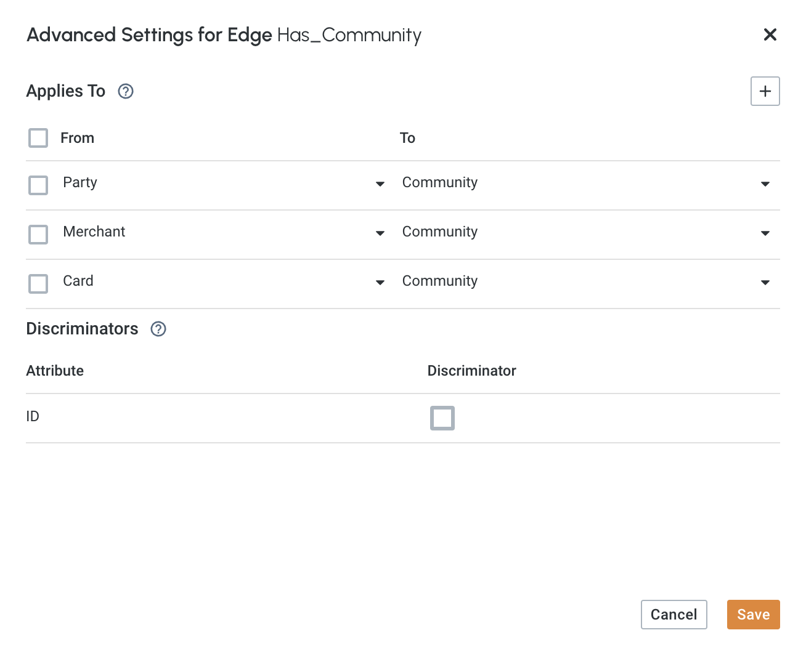Click the add icon above the From column
The height and width of the screenshot is (654, 806).
[765, 91]
